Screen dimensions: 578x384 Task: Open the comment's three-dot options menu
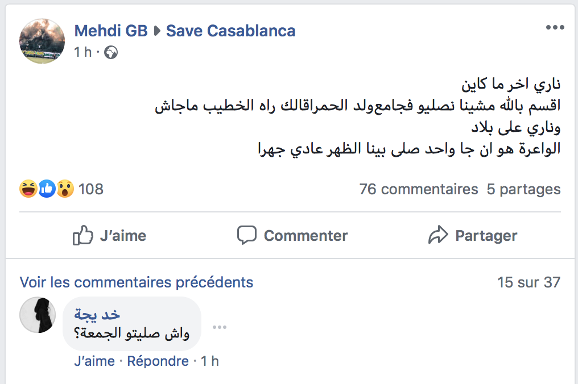click(220, 327)
